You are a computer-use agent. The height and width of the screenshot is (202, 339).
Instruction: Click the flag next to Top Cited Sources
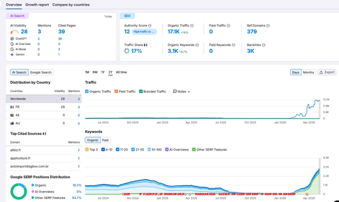coord(44,134)
